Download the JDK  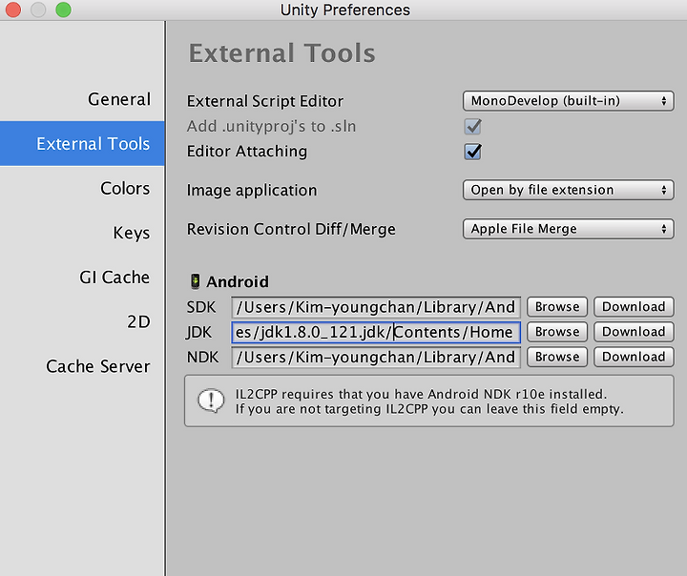click(x=634, y=332)
